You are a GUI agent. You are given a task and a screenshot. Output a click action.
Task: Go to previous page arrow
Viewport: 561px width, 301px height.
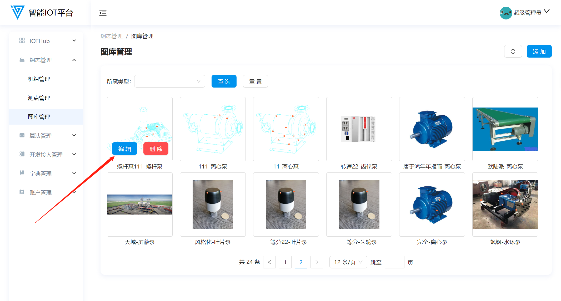coord(269,262)
